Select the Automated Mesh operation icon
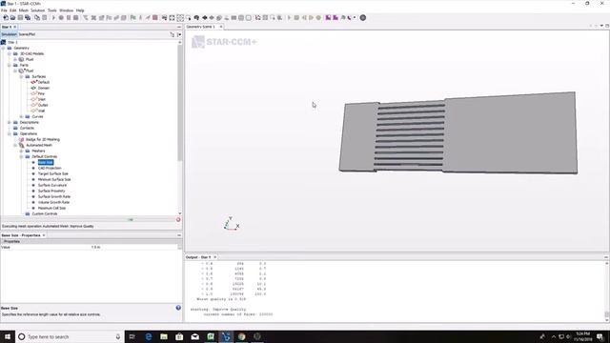This screenshot has height=343, width=610. pos(21,145)
